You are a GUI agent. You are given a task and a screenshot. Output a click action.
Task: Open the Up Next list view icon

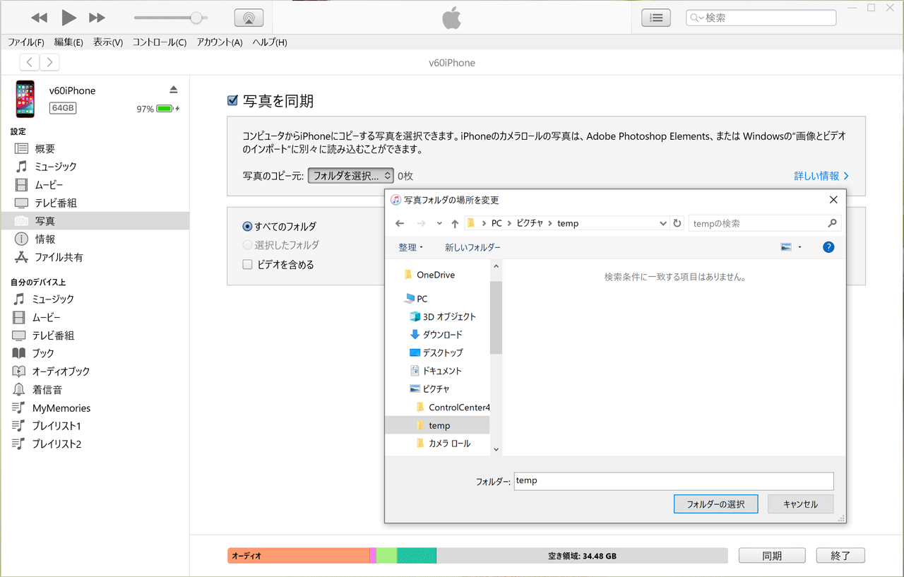(656, 18)
